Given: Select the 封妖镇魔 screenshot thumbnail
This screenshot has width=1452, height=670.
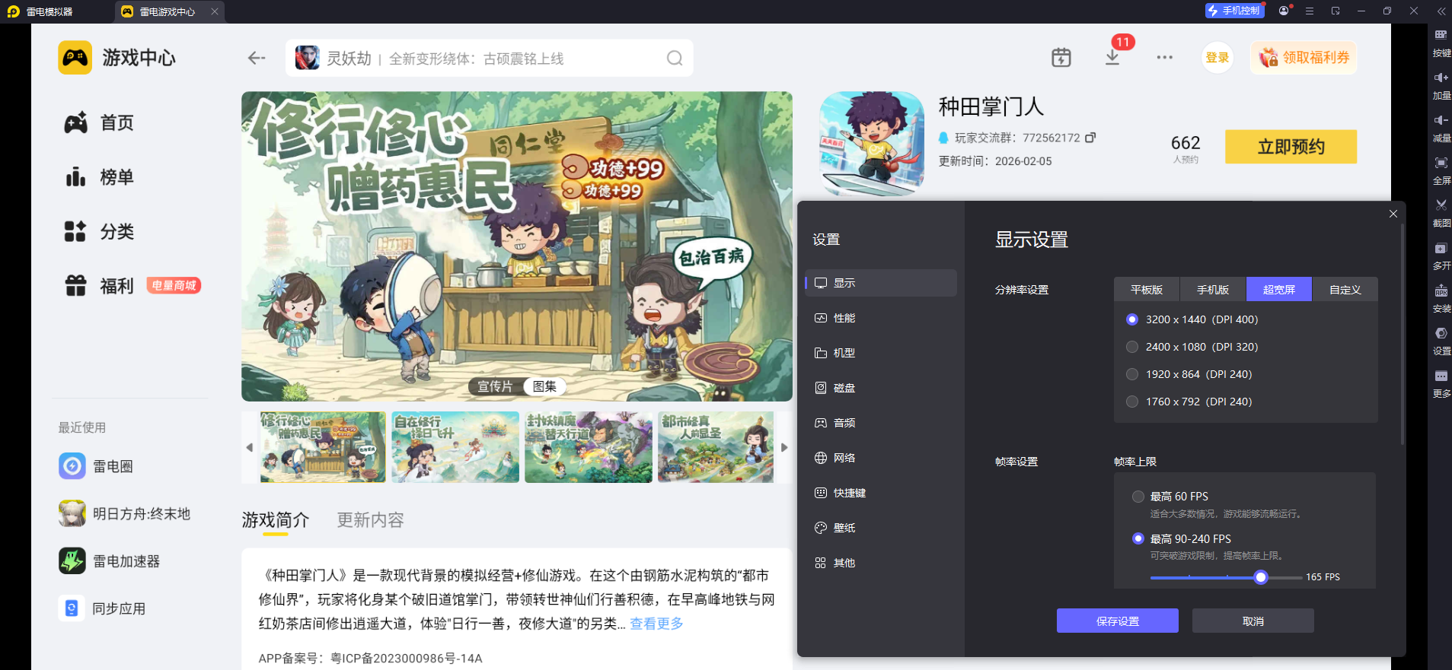Looking at the screenshot, I should tap(589, 447).
